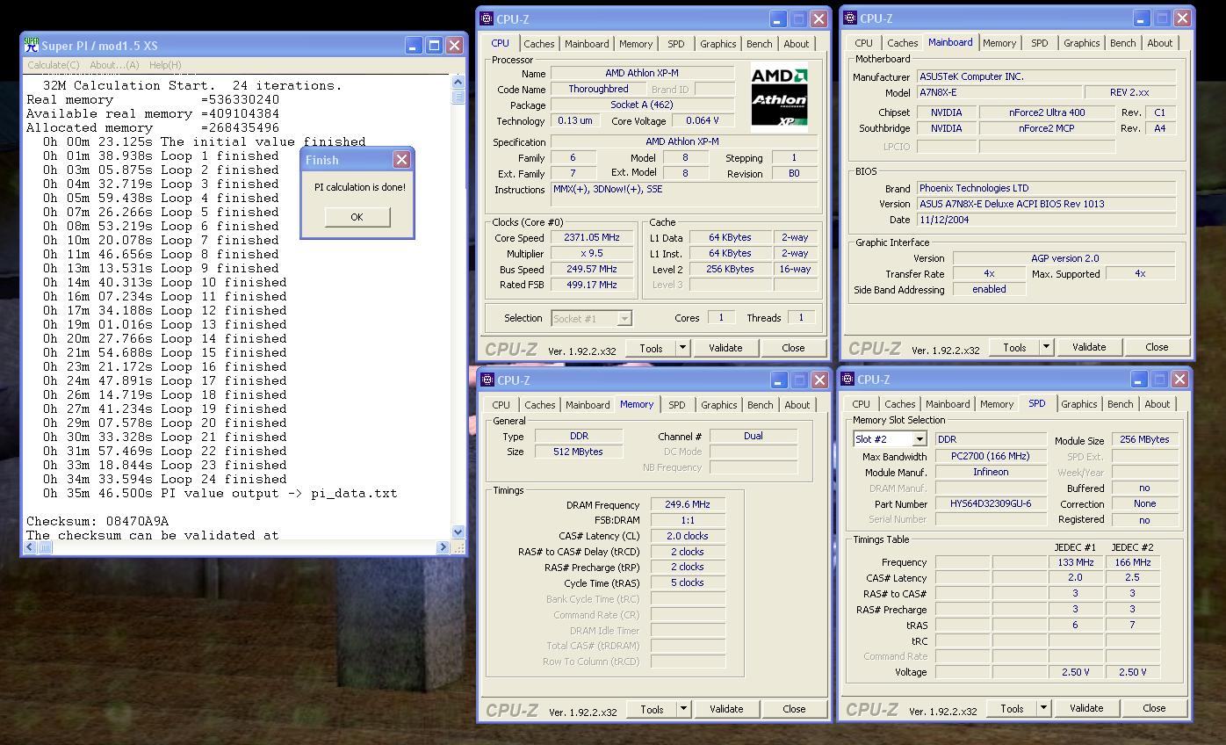
Task: Click Close button in SPD window
Action: [x=1154, y=708]
